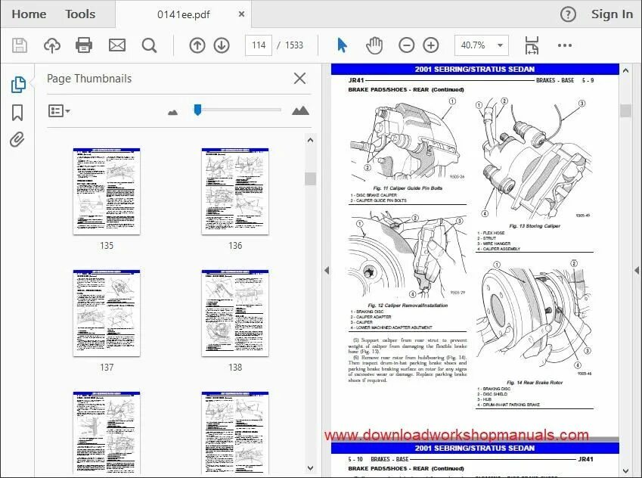
Task: Open page 138 thumbnail
Action: point(235,313)
